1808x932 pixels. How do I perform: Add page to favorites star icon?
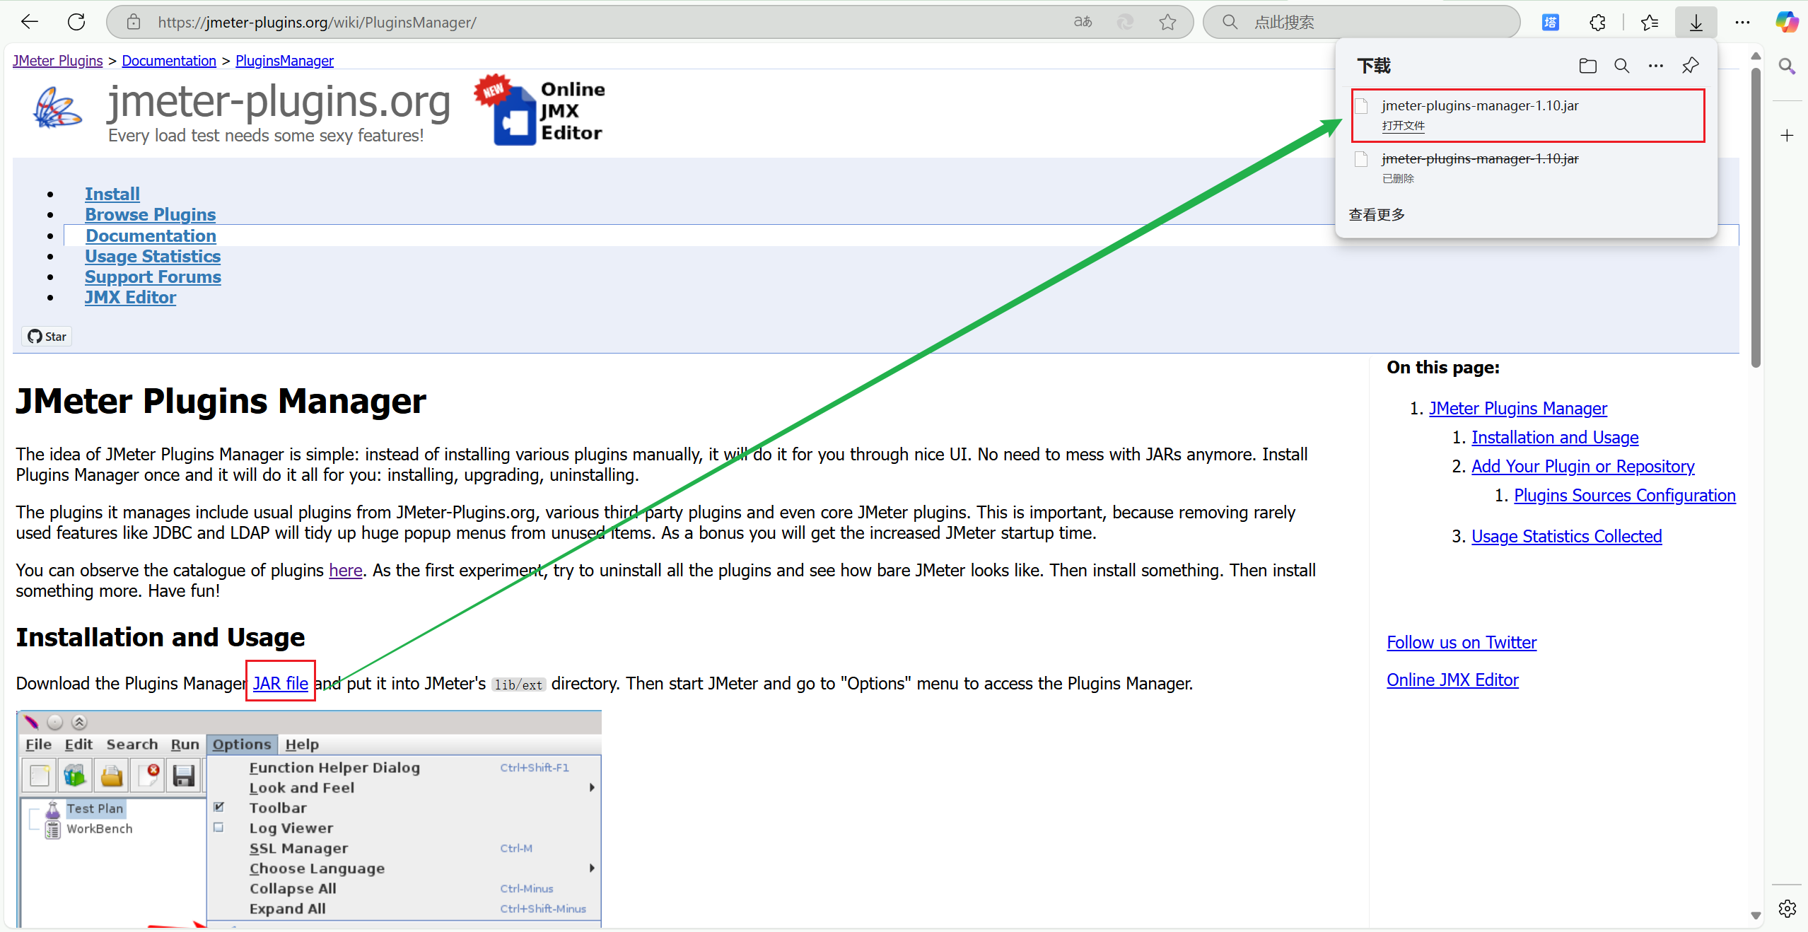point(1167,22)
